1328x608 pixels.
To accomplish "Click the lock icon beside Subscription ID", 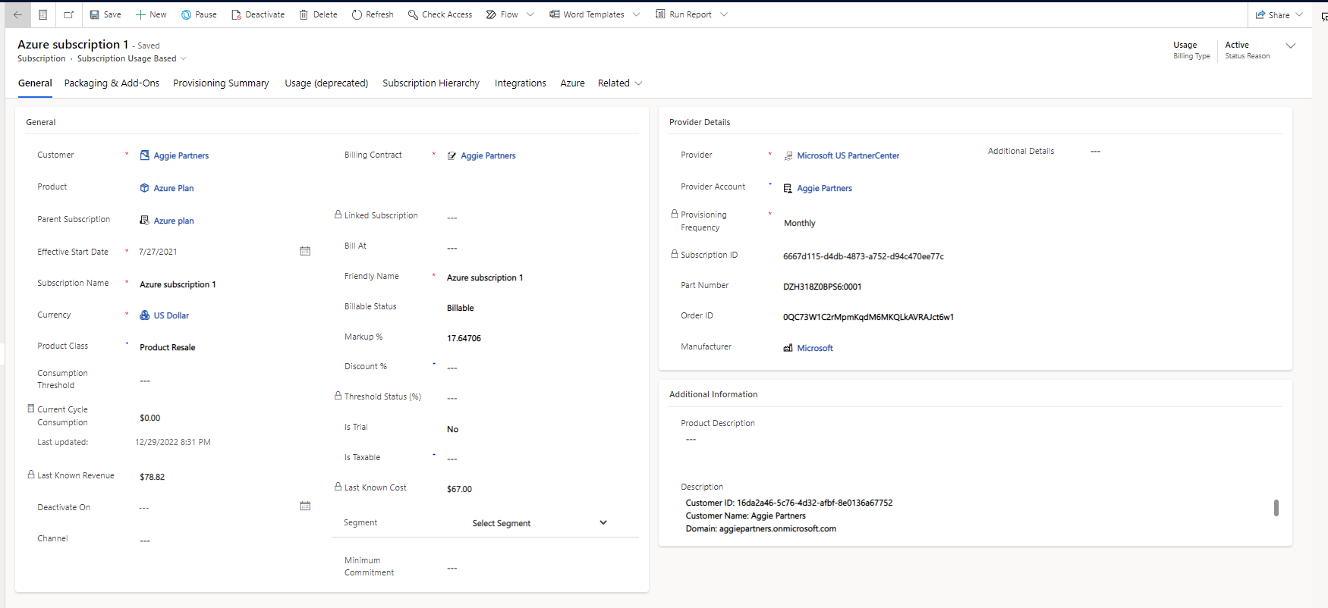I will tap(674, 254).
